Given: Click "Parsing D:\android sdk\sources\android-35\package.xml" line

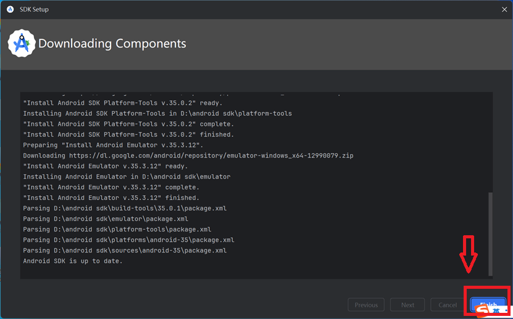Looking at the screenshot, I should click(125, 251).
